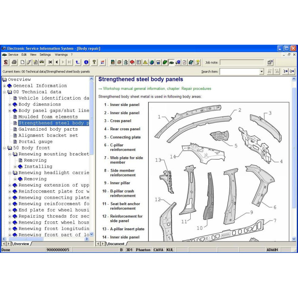This screenshot has width=298, height=298.
Task: Click the printer icon in the toolbar
Action: point(14,62)
